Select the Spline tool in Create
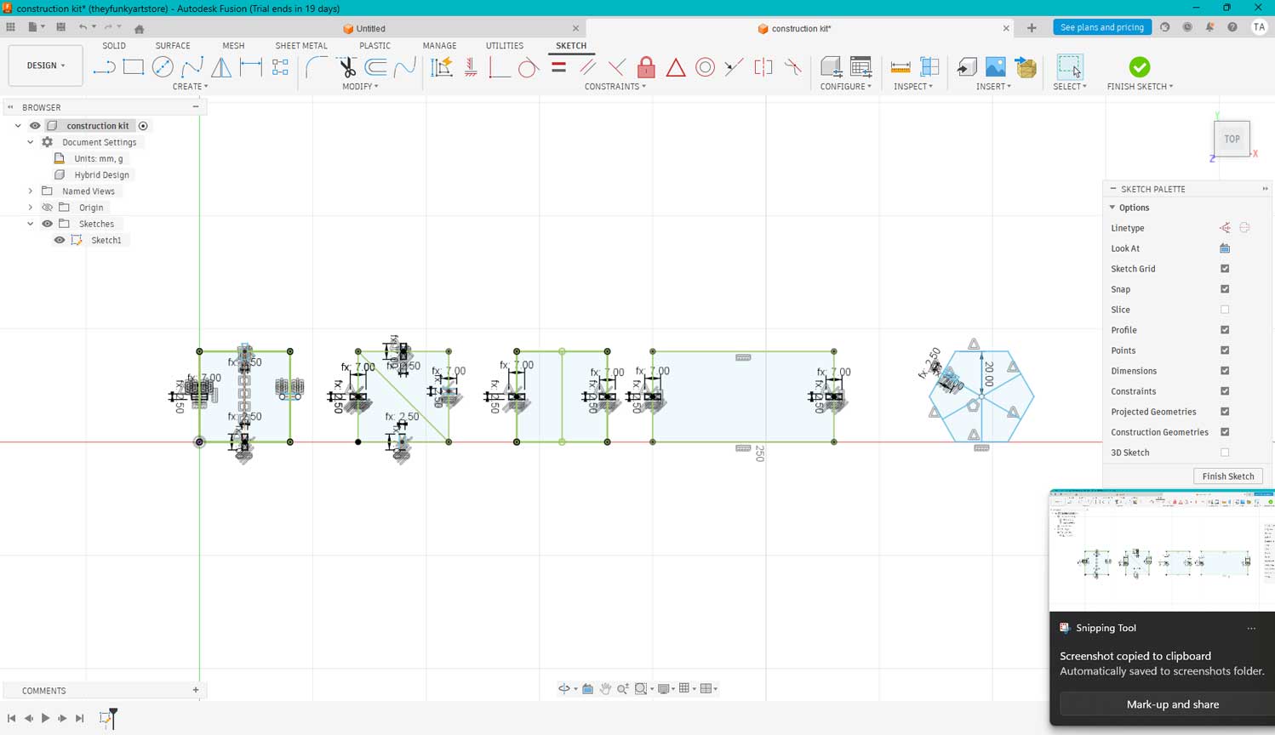The width and height of the screenshot is (1275, 735). click(x=192, y=67)
